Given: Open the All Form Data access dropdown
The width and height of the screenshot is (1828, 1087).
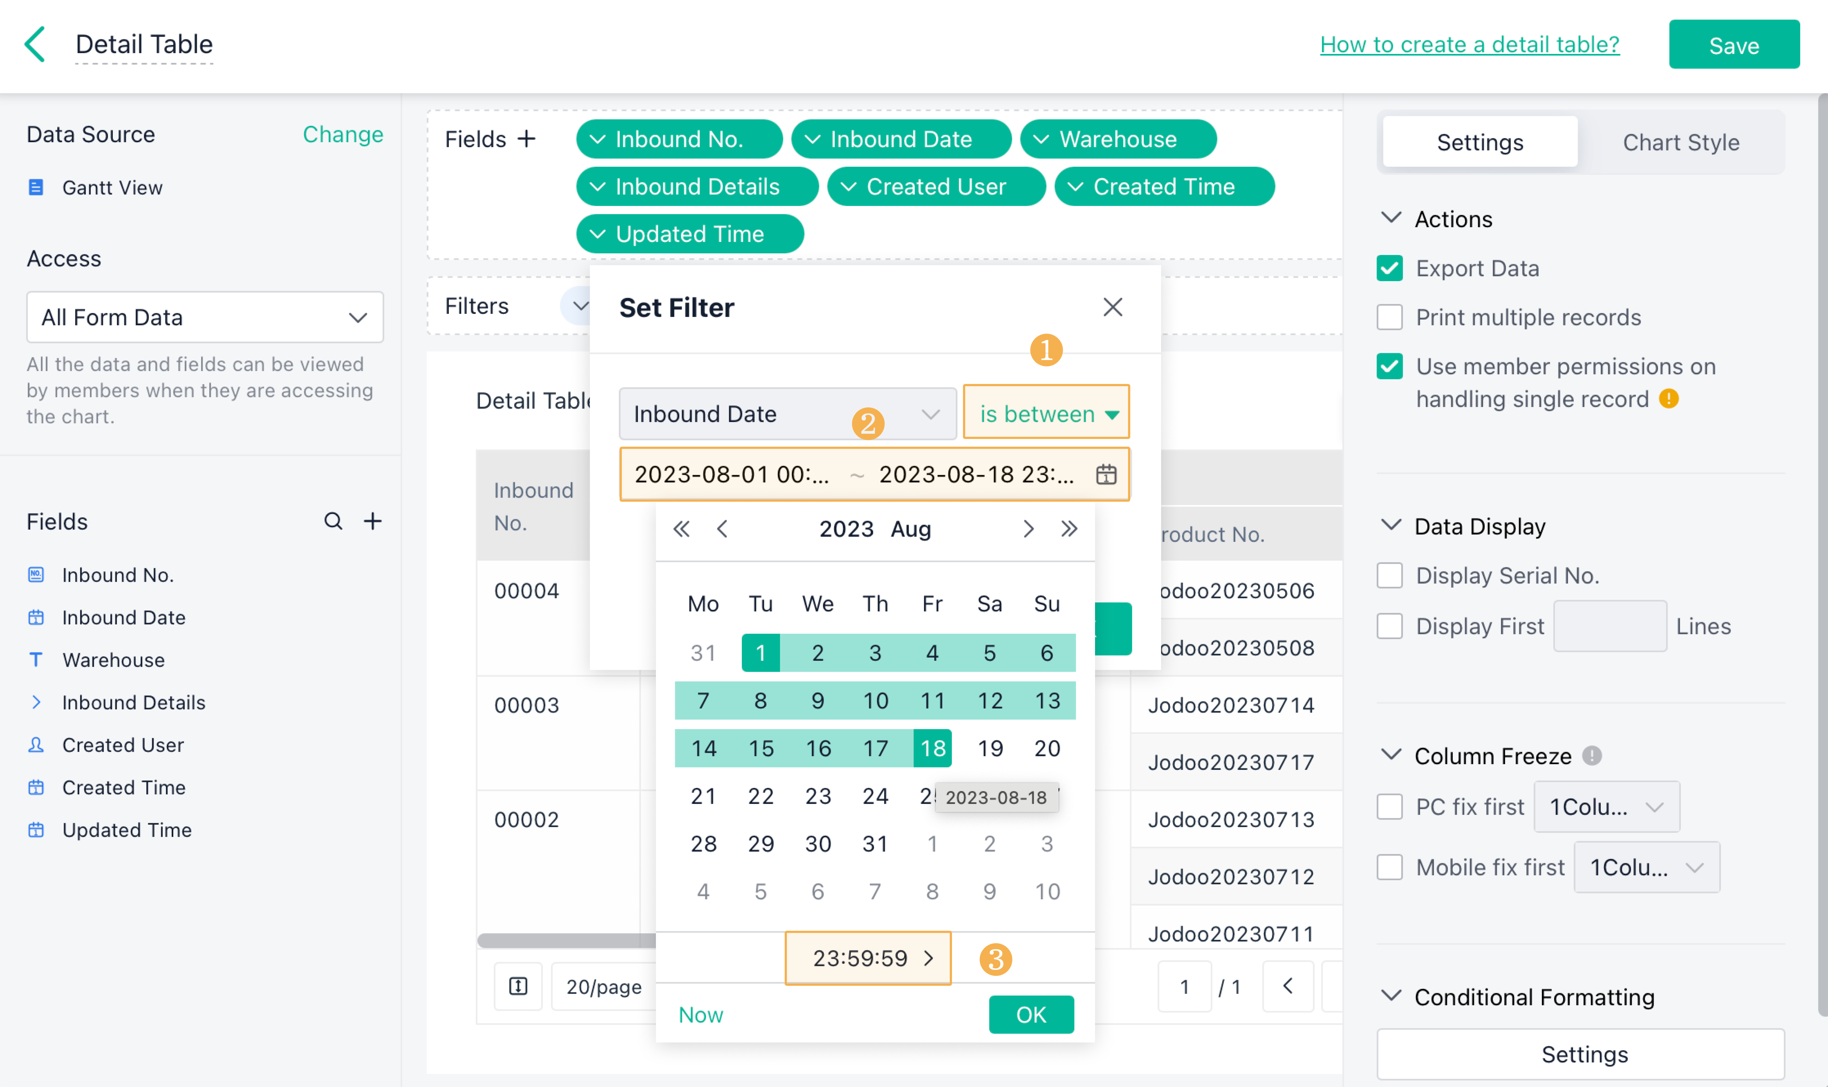Looking at the screenshot, I should (205, 317).
